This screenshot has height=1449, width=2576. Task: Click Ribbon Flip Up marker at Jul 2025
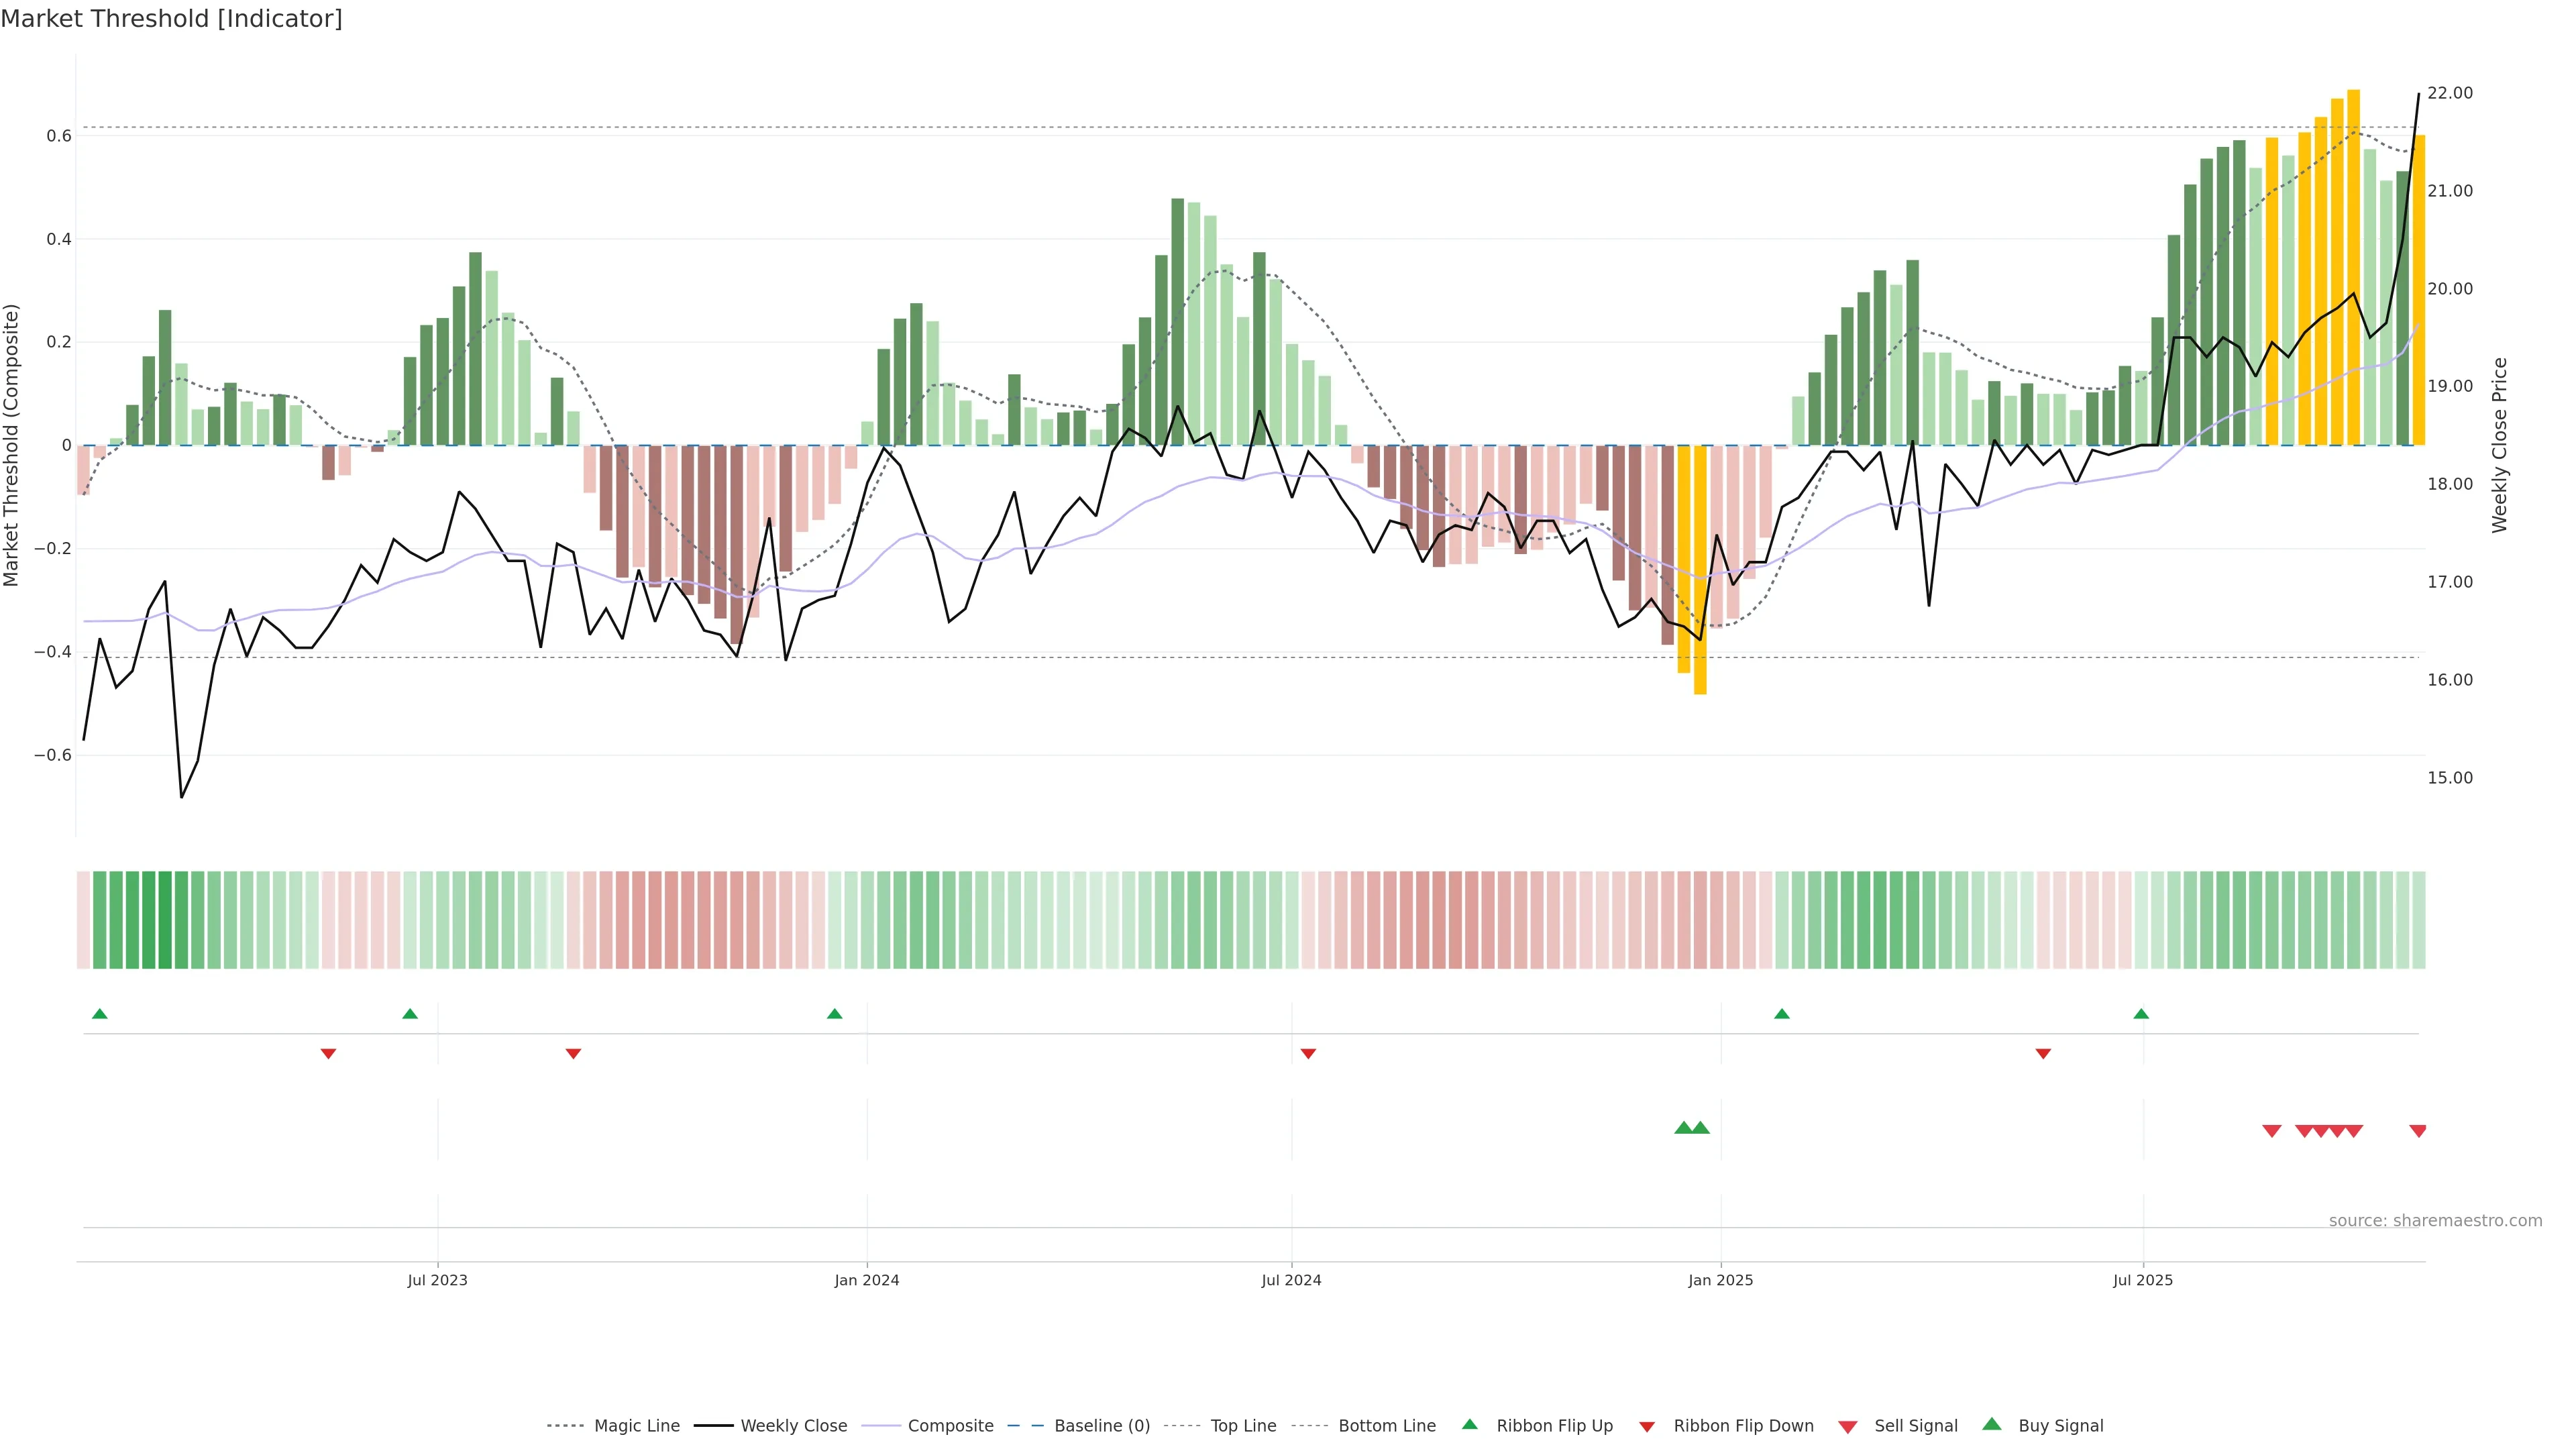2141,1014
